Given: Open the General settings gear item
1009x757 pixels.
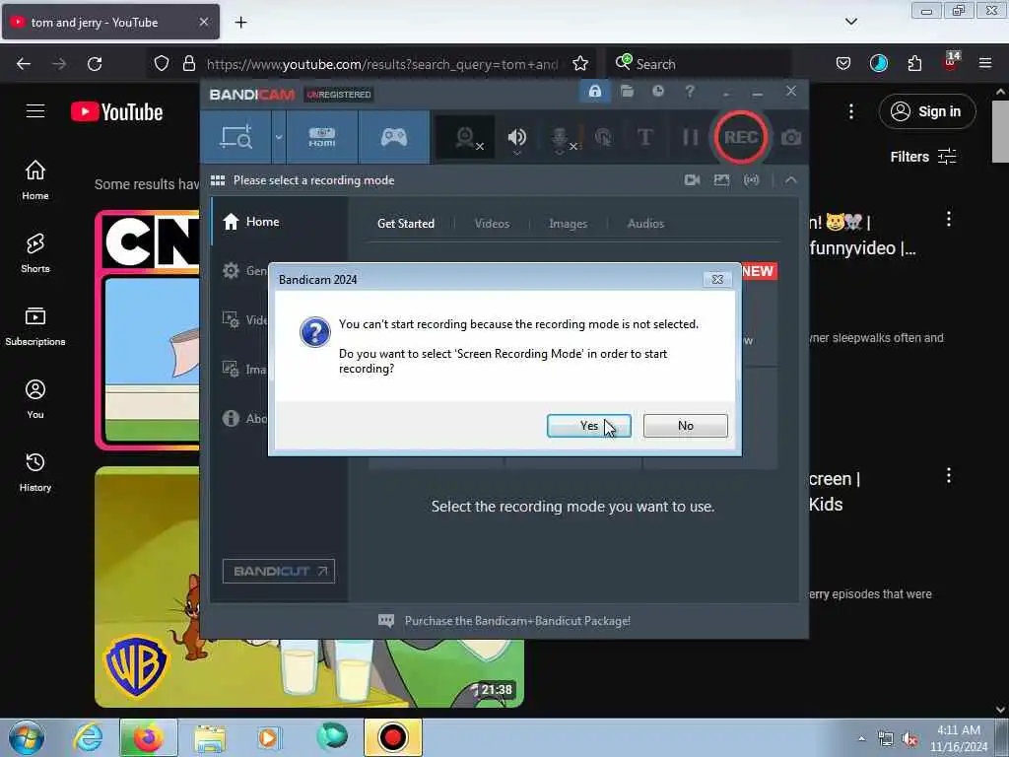Looking at the screenshot, I should (244, 271).
